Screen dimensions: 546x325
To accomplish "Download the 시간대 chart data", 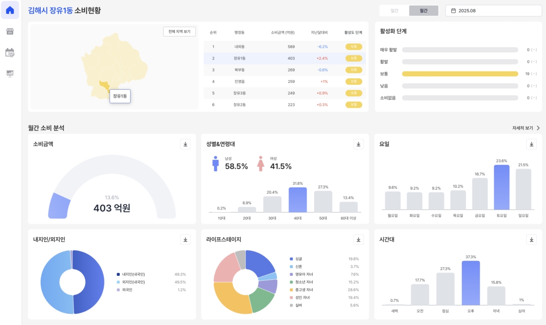I will 531,239.
